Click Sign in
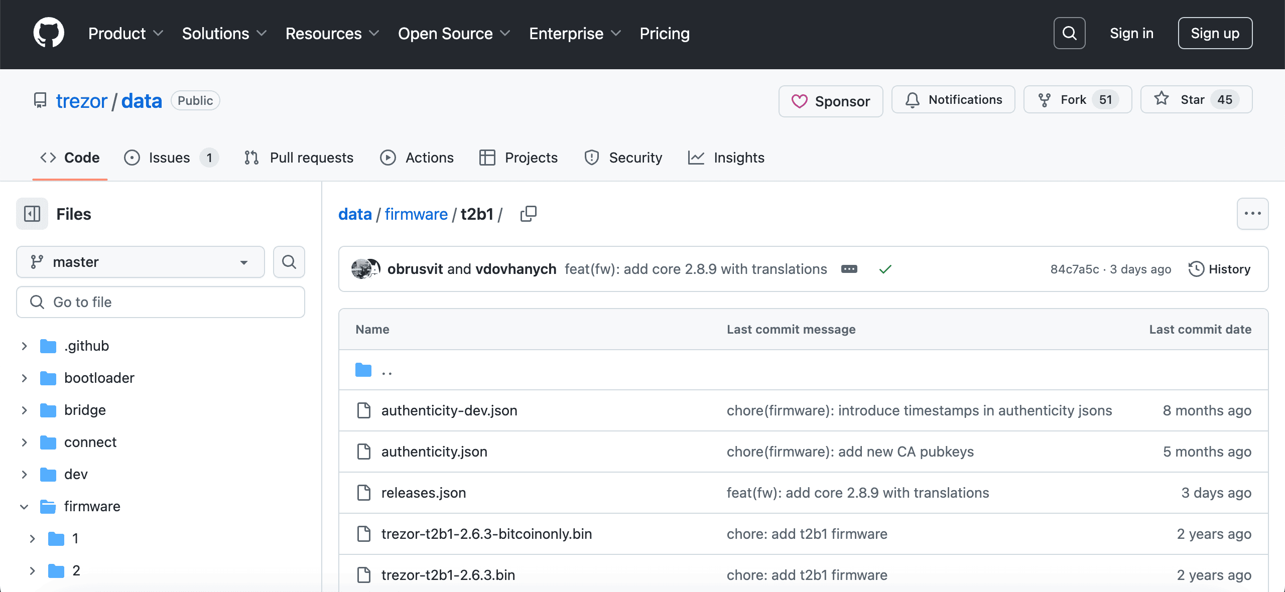The image size is (1285, 592). point(1131,33)
